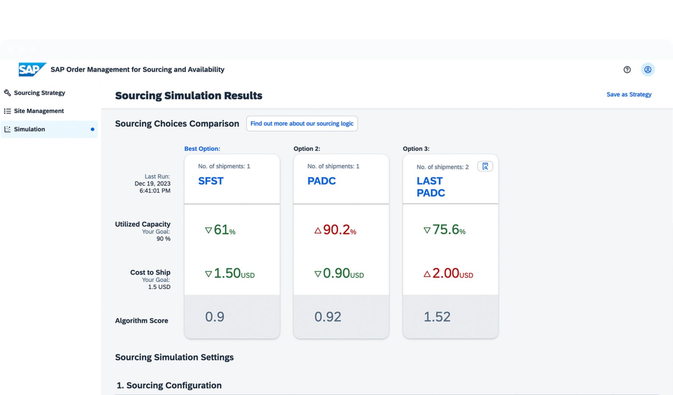
Task: Click the blue dot beside Simulation
Action: tap(92, 129)
